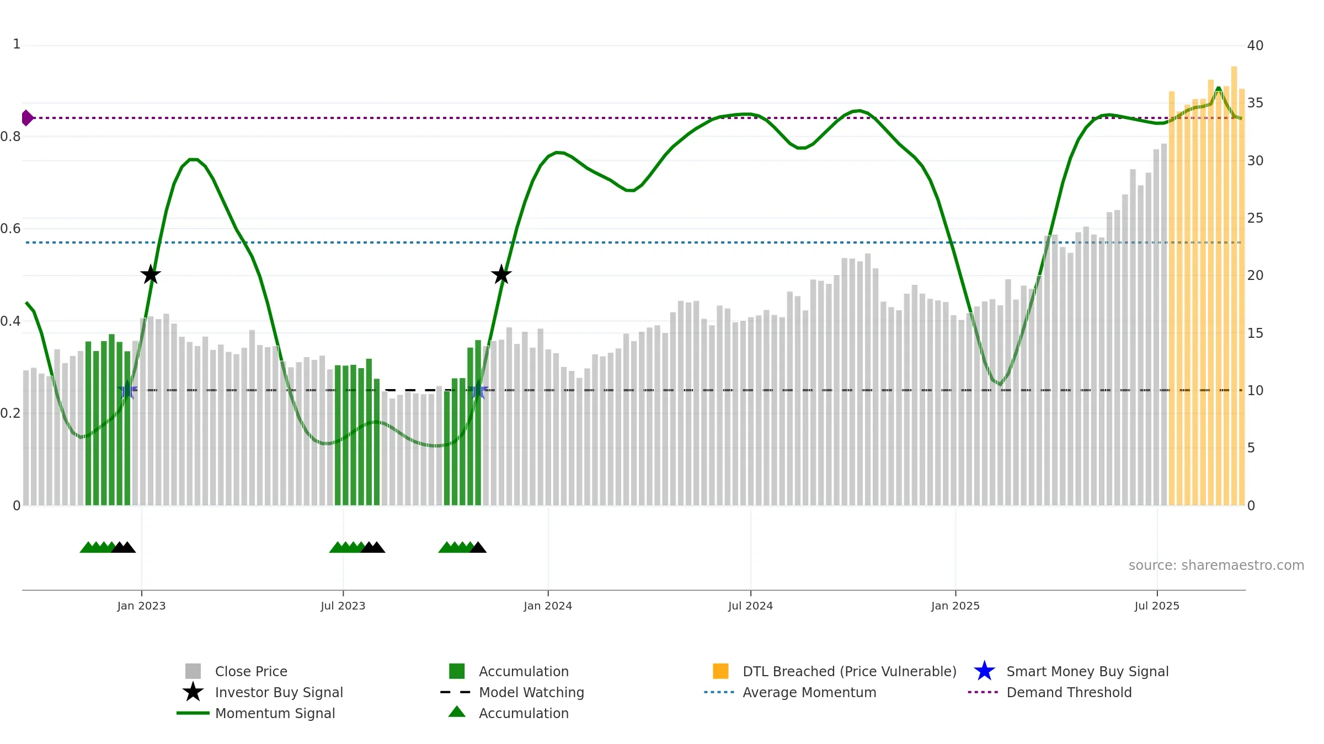Click the blue star Smart Money legend icon
1324x744 pixels.
pos(984,671)
